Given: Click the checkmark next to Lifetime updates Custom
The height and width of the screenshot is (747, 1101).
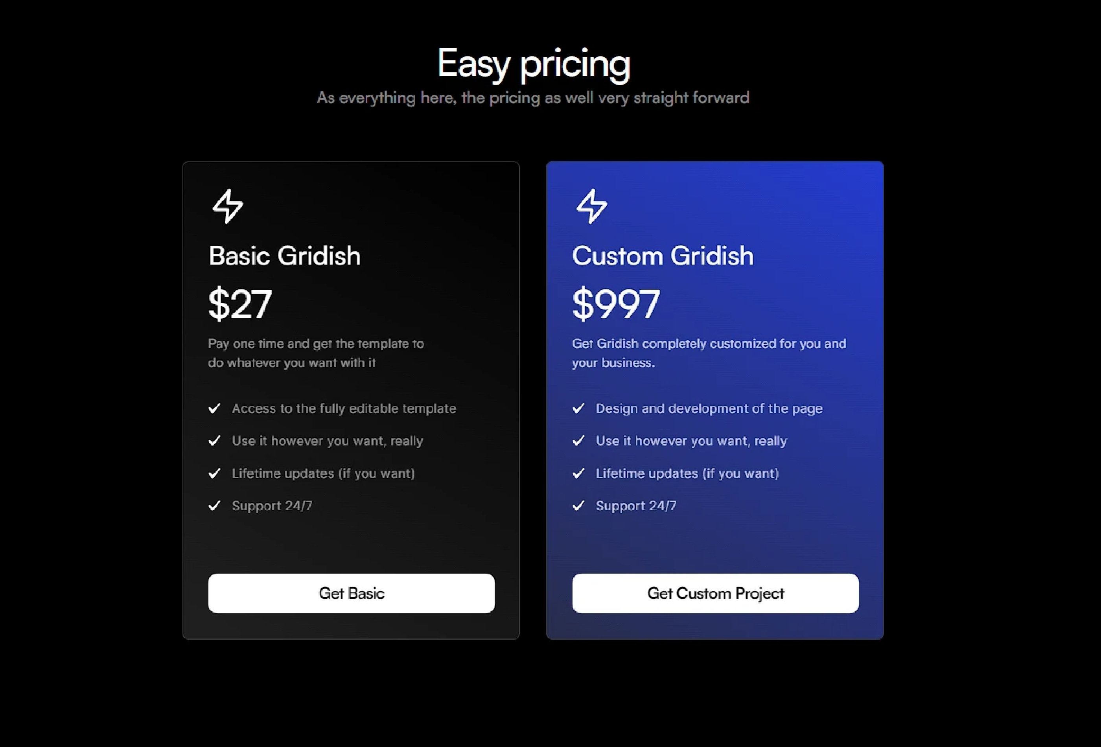Looking at the screenshot, I should [578, 473].
